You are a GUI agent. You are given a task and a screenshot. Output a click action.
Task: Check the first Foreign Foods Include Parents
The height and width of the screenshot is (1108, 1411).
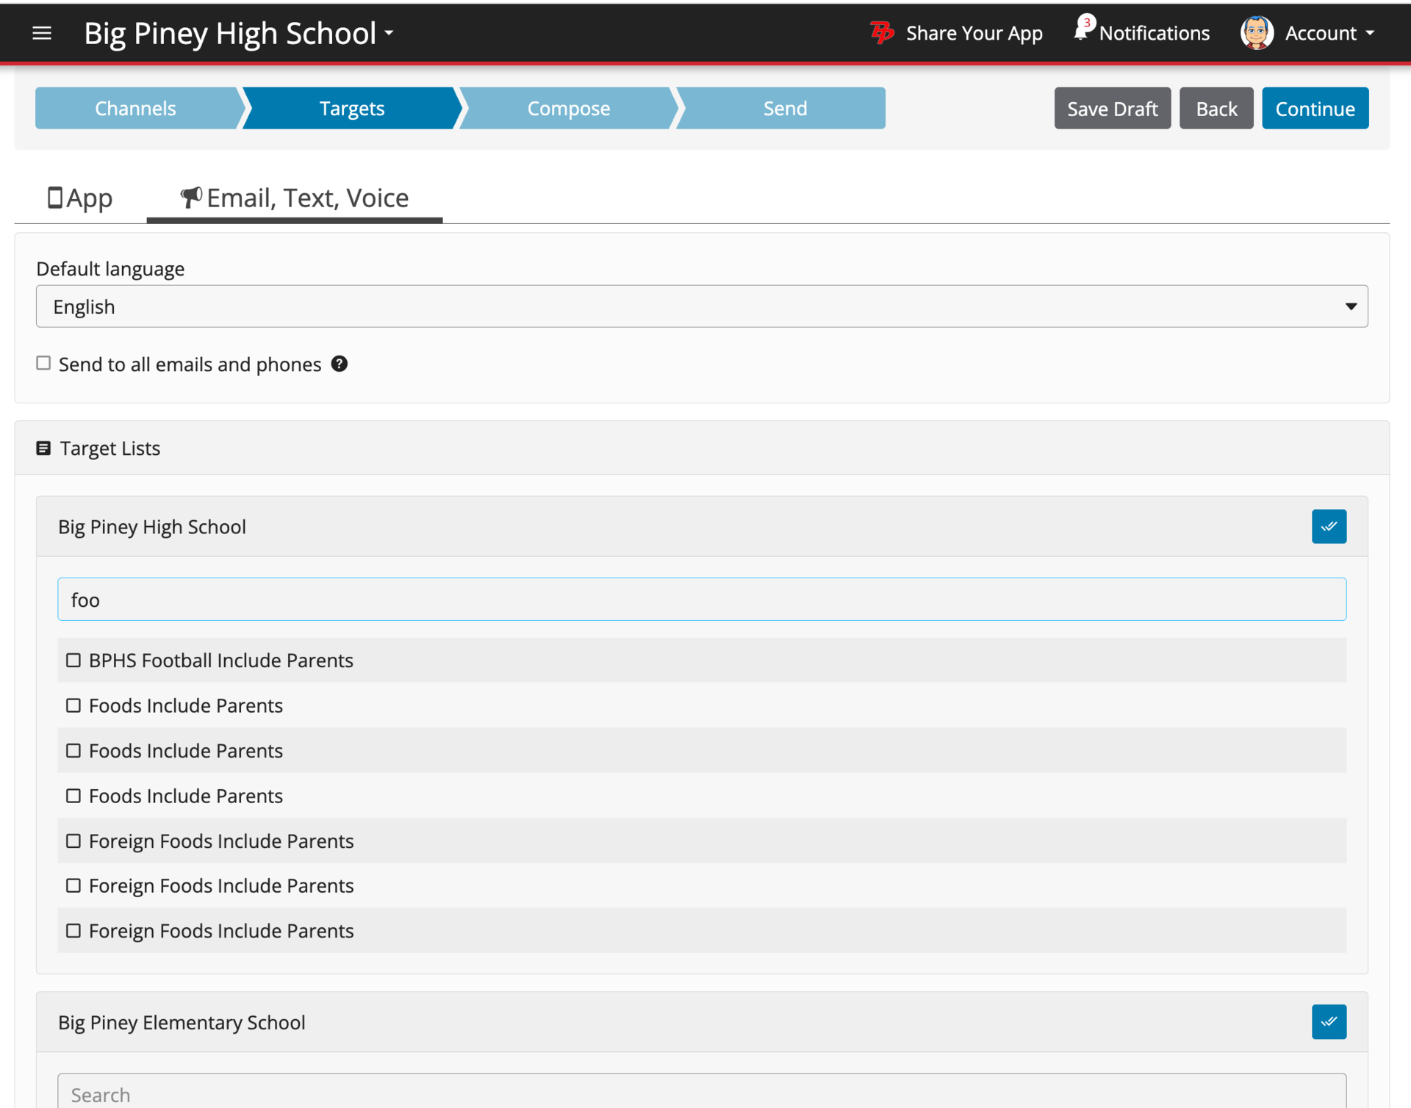point(73,841)
